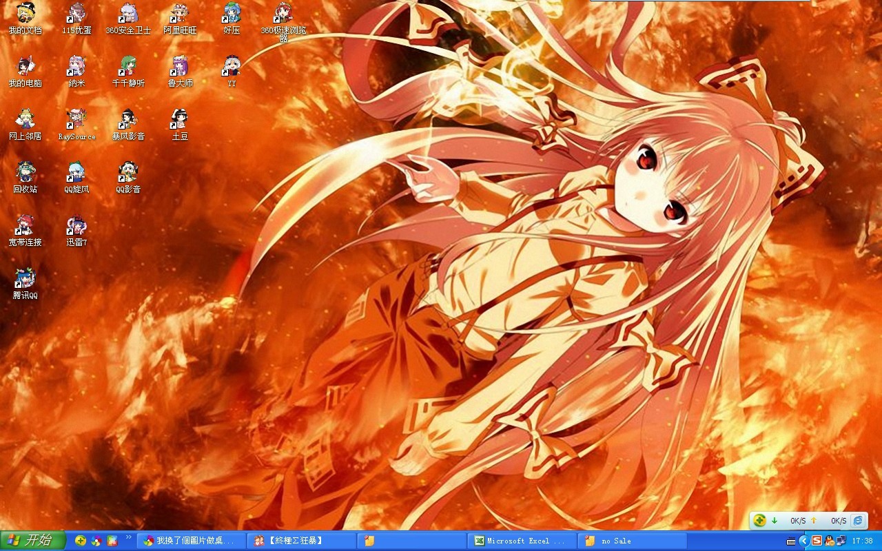Screen dimensions: 882x551
Task: Select the RaySource desktop shortcut
Action: pos(76,121)
